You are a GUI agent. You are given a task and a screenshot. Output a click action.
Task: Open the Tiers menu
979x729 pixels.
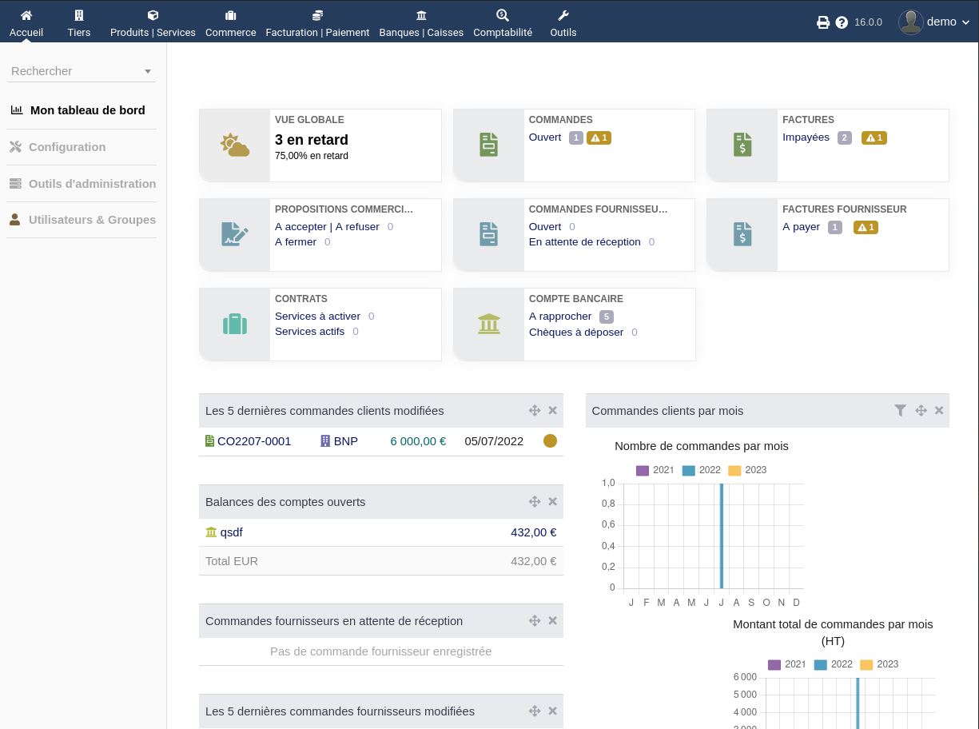[x=79, y=23]
